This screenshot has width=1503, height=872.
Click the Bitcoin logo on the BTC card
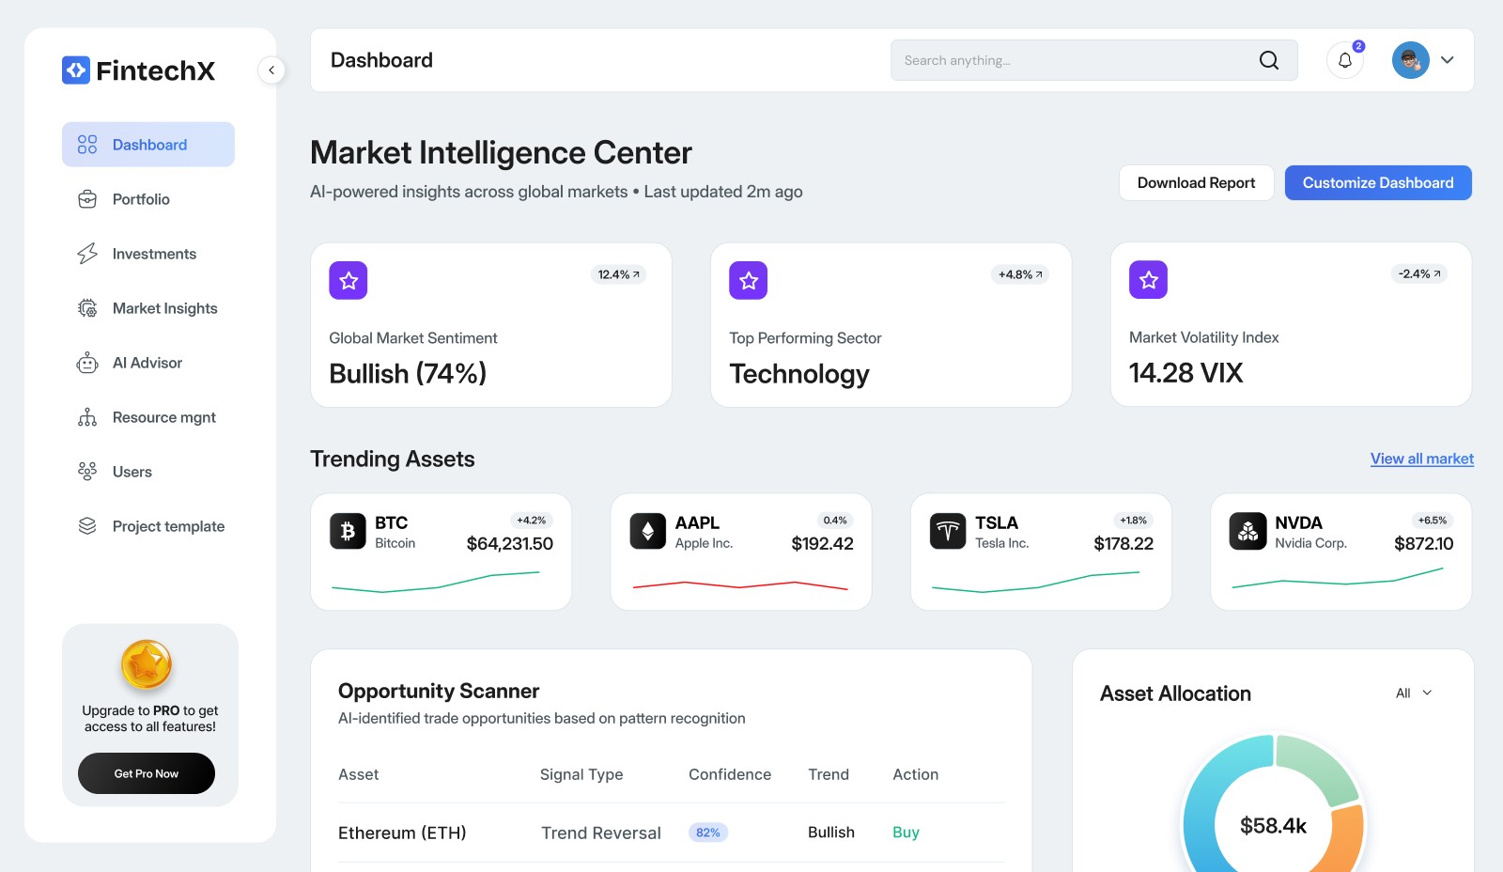[348, 531]
